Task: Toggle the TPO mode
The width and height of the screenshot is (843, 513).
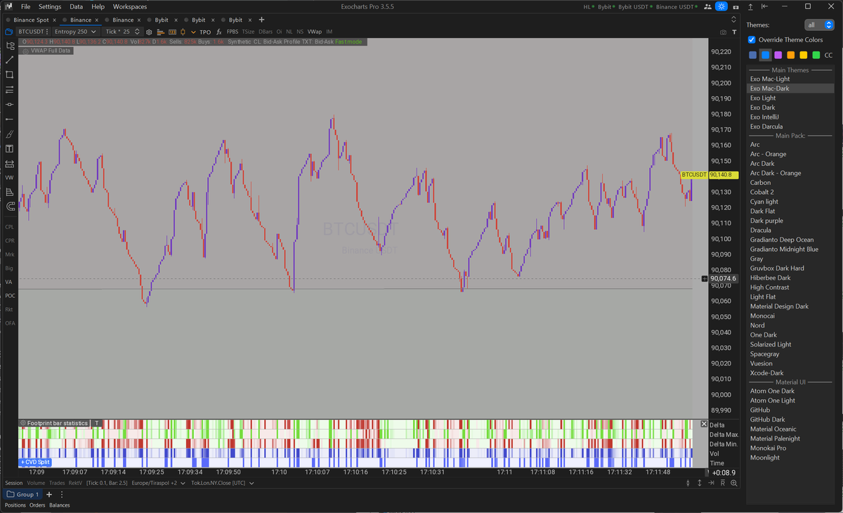Action: pos(204,32)
